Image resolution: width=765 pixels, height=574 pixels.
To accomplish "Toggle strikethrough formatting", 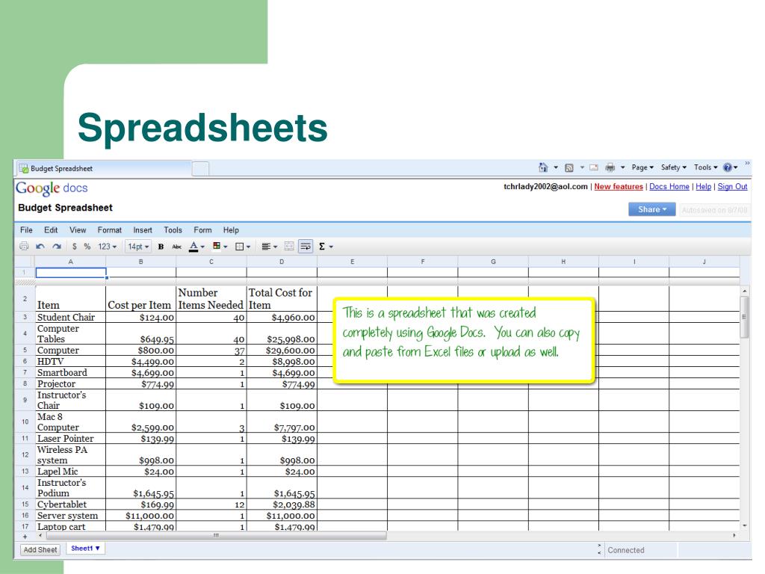I will [176, 247].
